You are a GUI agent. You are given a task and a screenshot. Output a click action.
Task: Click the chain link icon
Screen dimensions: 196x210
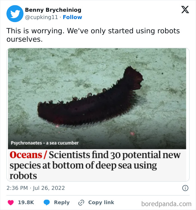[81, 202]
